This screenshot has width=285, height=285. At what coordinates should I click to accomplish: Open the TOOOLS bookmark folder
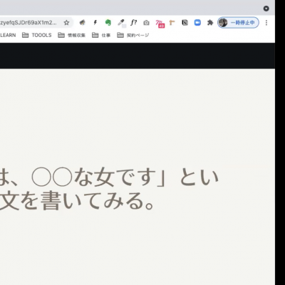coord(37,35)
